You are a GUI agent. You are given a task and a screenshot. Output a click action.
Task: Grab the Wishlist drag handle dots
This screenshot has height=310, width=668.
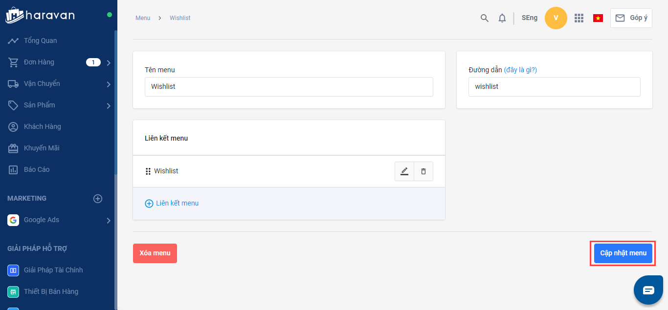[148, 171]
